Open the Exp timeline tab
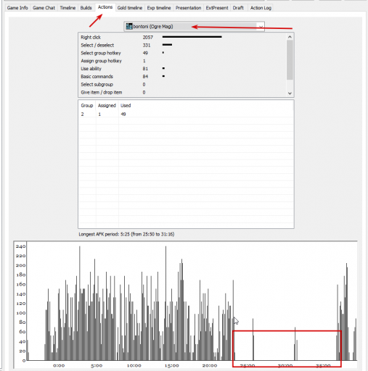This screenshot has width=368, height=371. (x=159, y=8)
